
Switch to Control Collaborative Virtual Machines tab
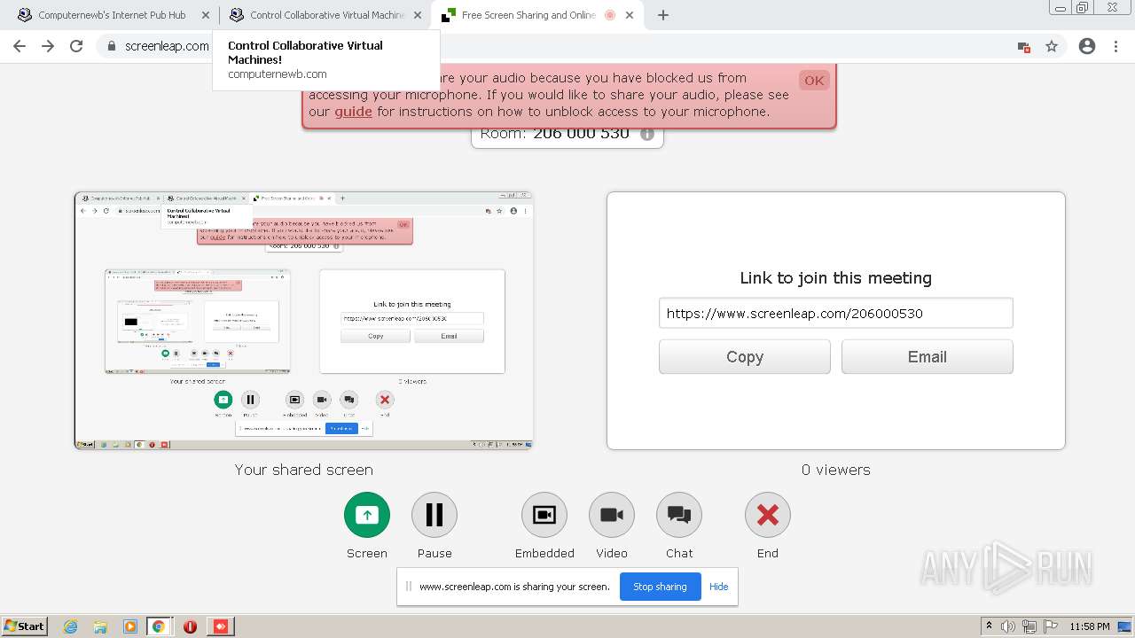(325, 15)
